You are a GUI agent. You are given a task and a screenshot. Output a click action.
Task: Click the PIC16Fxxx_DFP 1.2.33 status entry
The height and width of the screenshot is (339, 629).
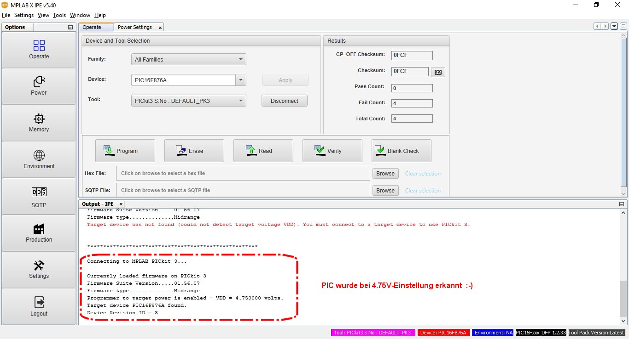(541, 333)
